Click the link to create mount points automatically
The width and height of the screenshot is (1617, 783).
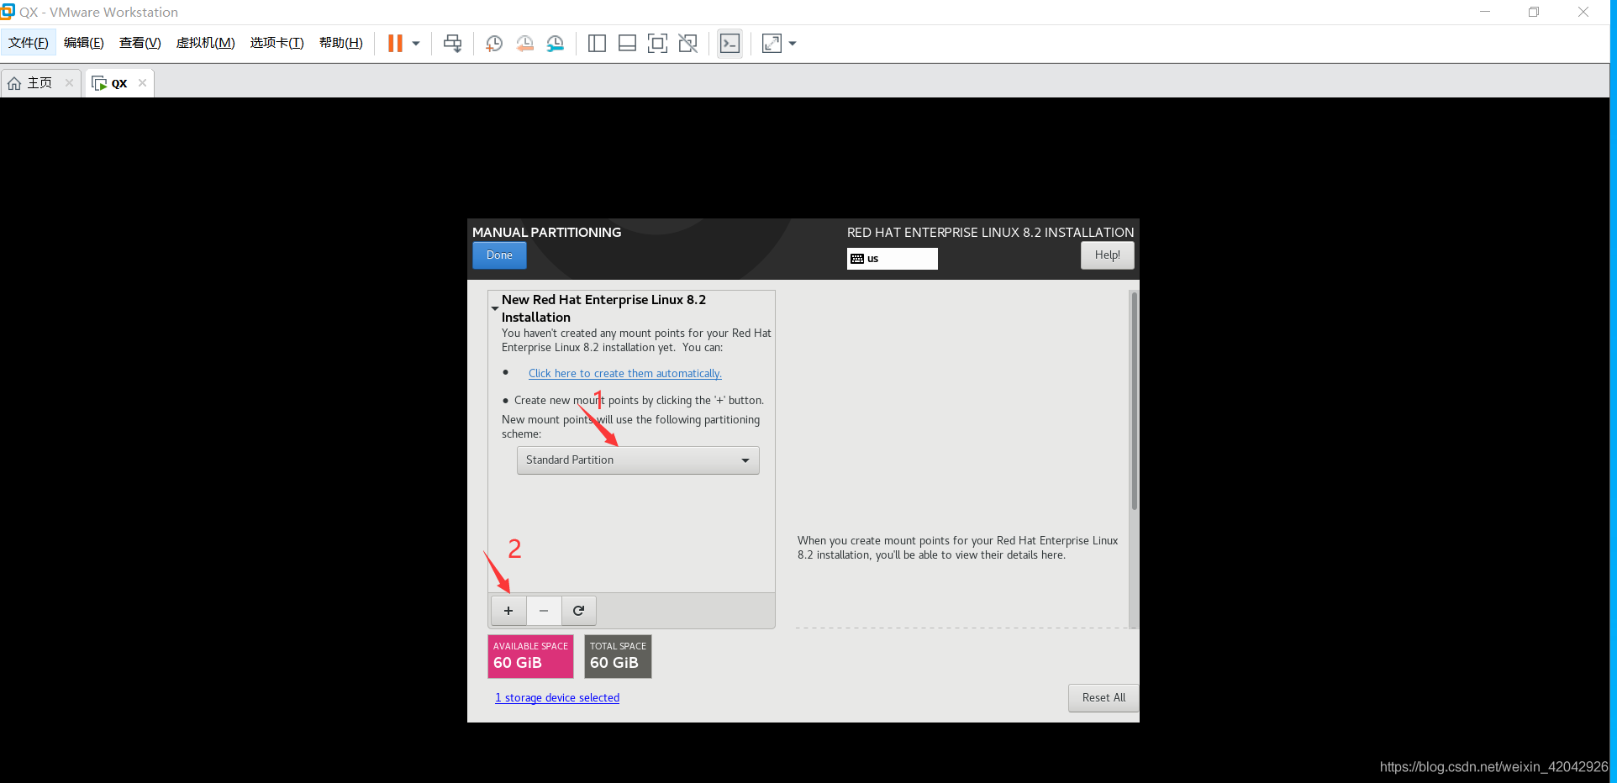[625, 374]
